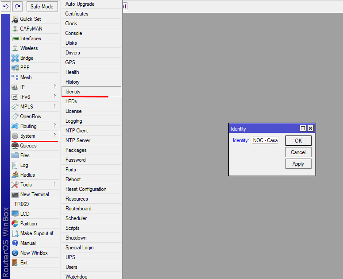Open Reset Configuration entry
The height and width of the screenshot is (279, 343).
pos(92,189)
